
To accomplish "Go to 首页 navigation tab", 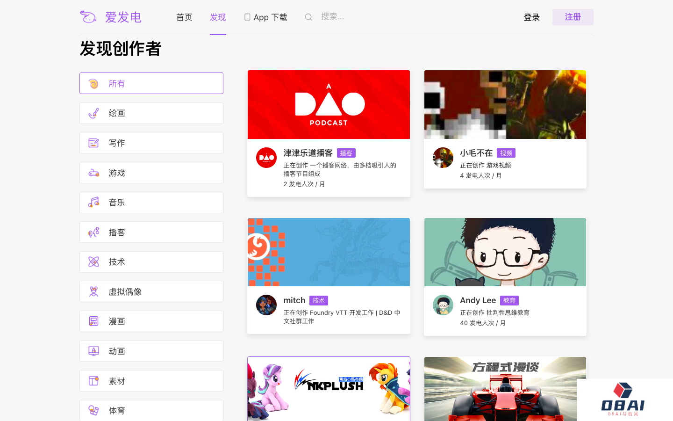I will click(184, 17).
